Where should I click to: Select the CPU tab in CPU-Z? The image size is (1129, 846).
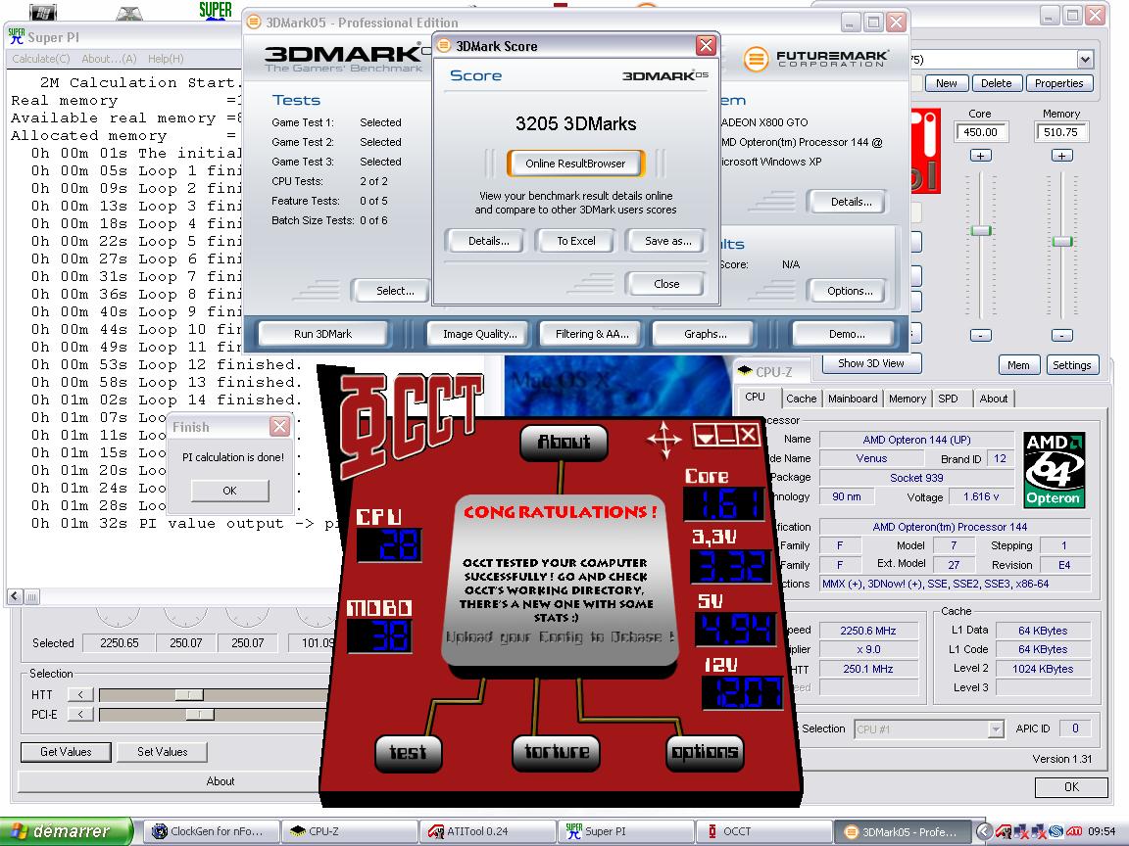pyautogui.click(x=756, y=398)
